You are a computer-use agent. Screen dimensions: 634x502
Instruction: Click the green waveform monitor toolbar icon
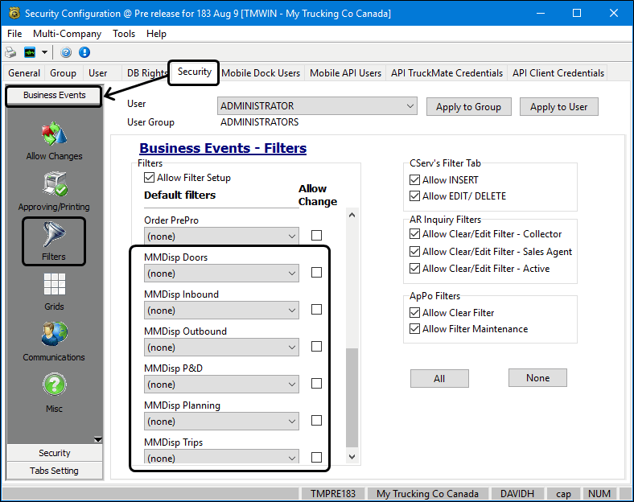point(30,52)
